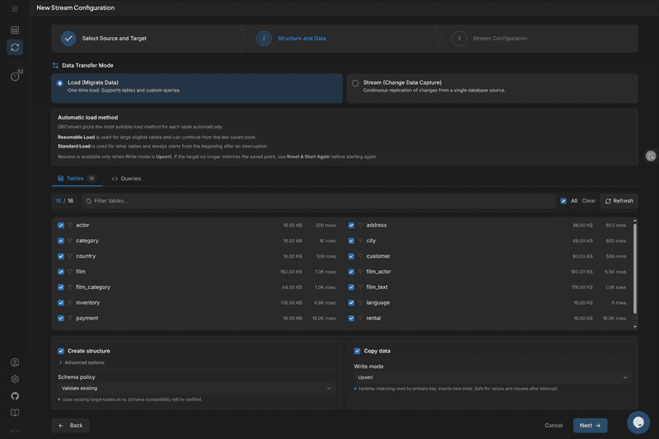659x439 pixels.
Task: Click into the Filter tables search field
Action: pyautogui.click(x=320, y=201)
